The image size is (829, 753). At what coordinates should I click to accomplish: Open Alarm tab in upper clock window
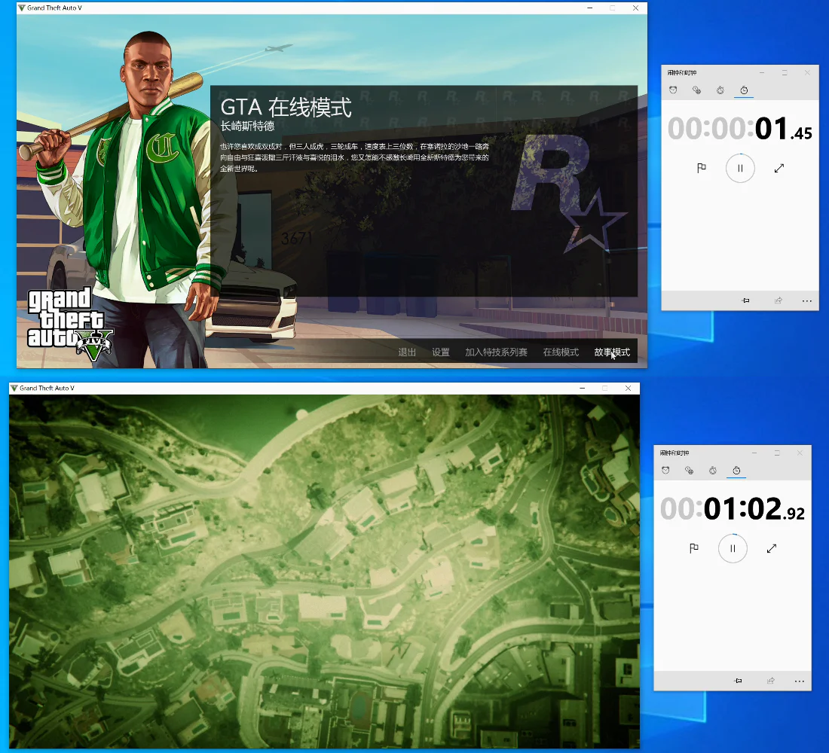coord(673,90)
